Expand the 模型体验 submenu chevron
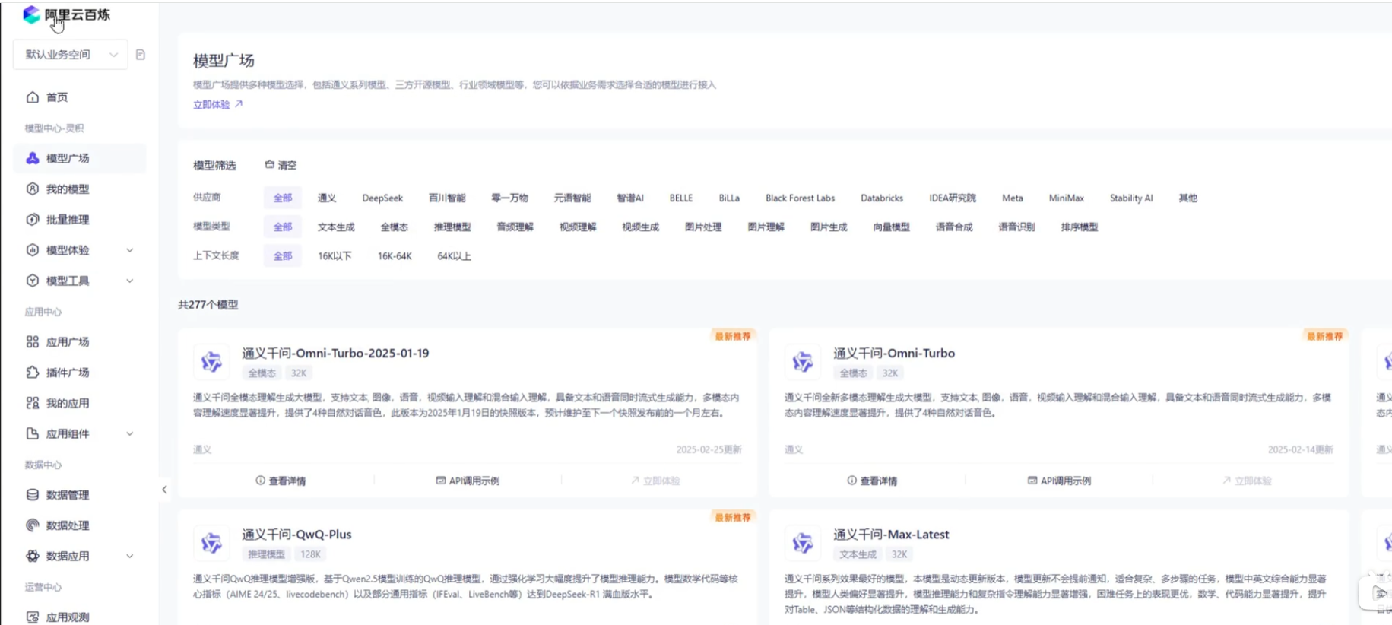1392x625 pixels. click(130, 250)
